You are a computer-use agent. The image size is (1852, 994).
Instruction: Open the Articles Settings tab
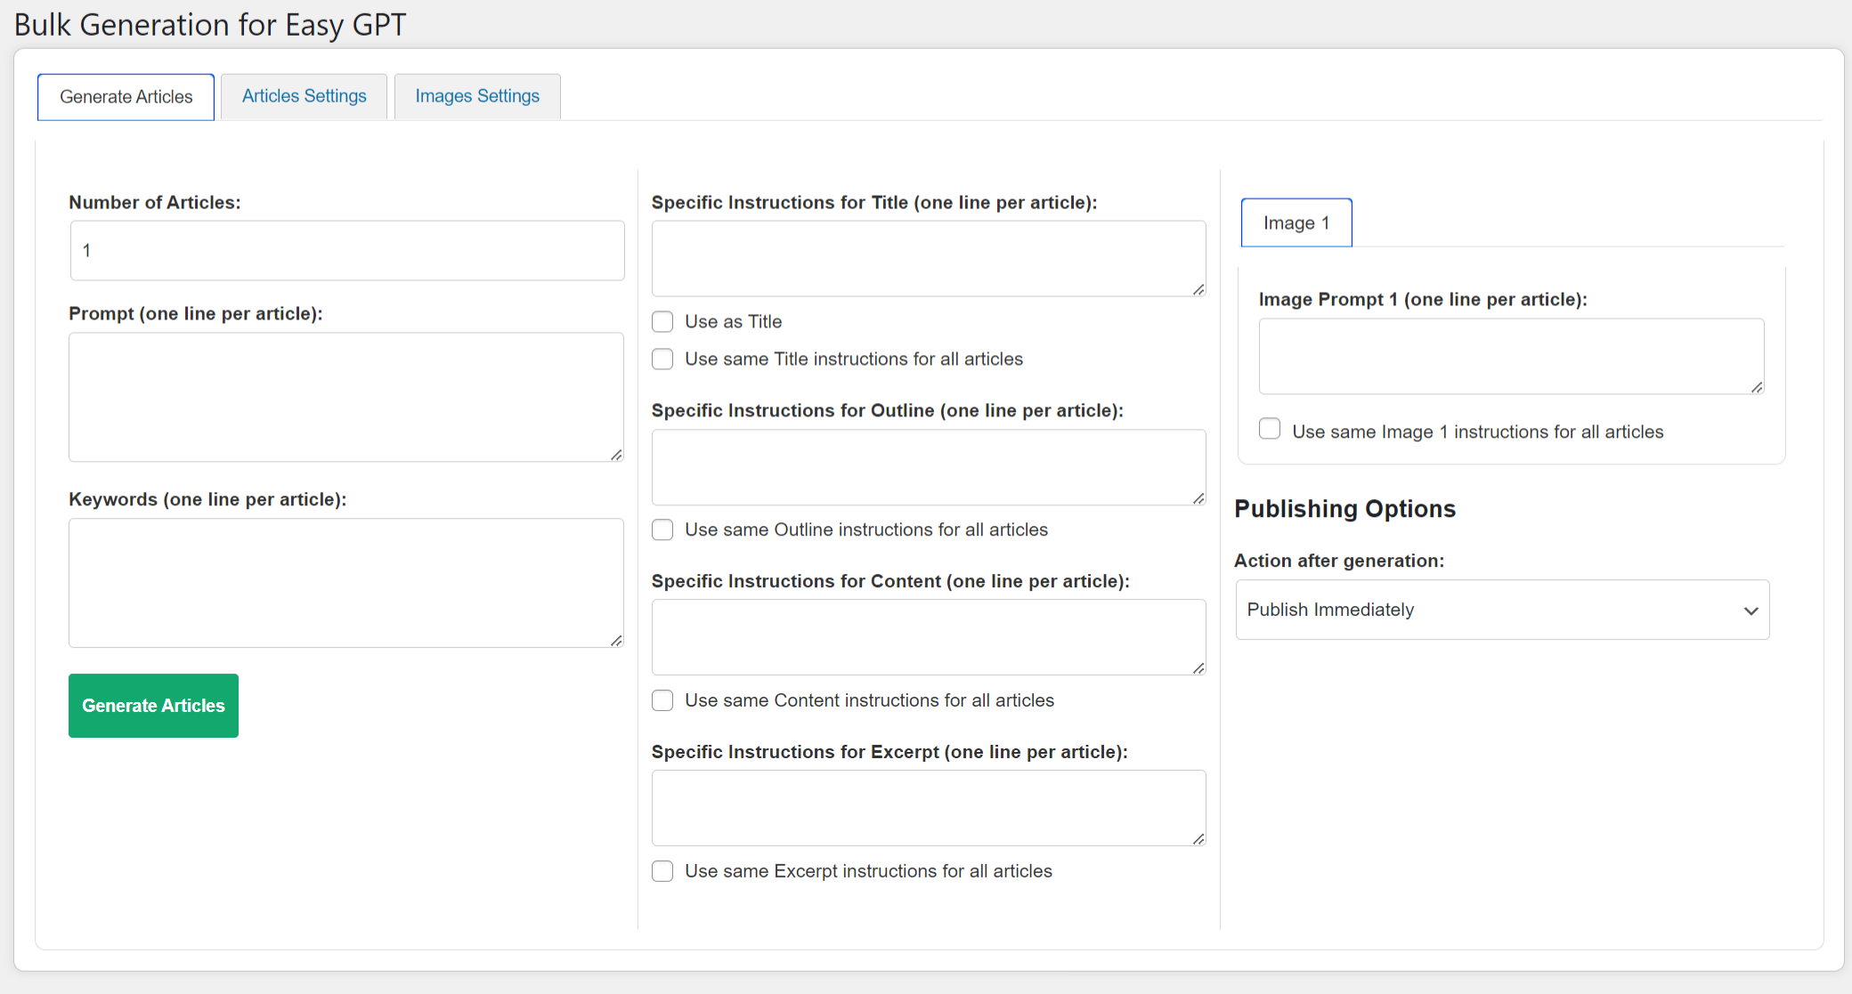pyautogui.click(x=304, y=96)
